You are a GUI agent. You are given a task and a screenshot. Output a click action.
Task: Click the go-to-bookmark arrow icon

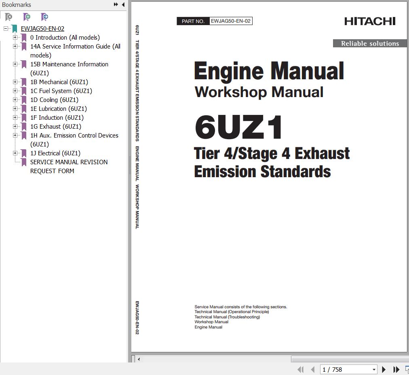coord(44,17)
